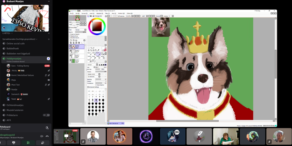Expand the Brabant Maatjes server dropdown
Image resolution: width=292 pixels, height=146 pixels.
49,1
